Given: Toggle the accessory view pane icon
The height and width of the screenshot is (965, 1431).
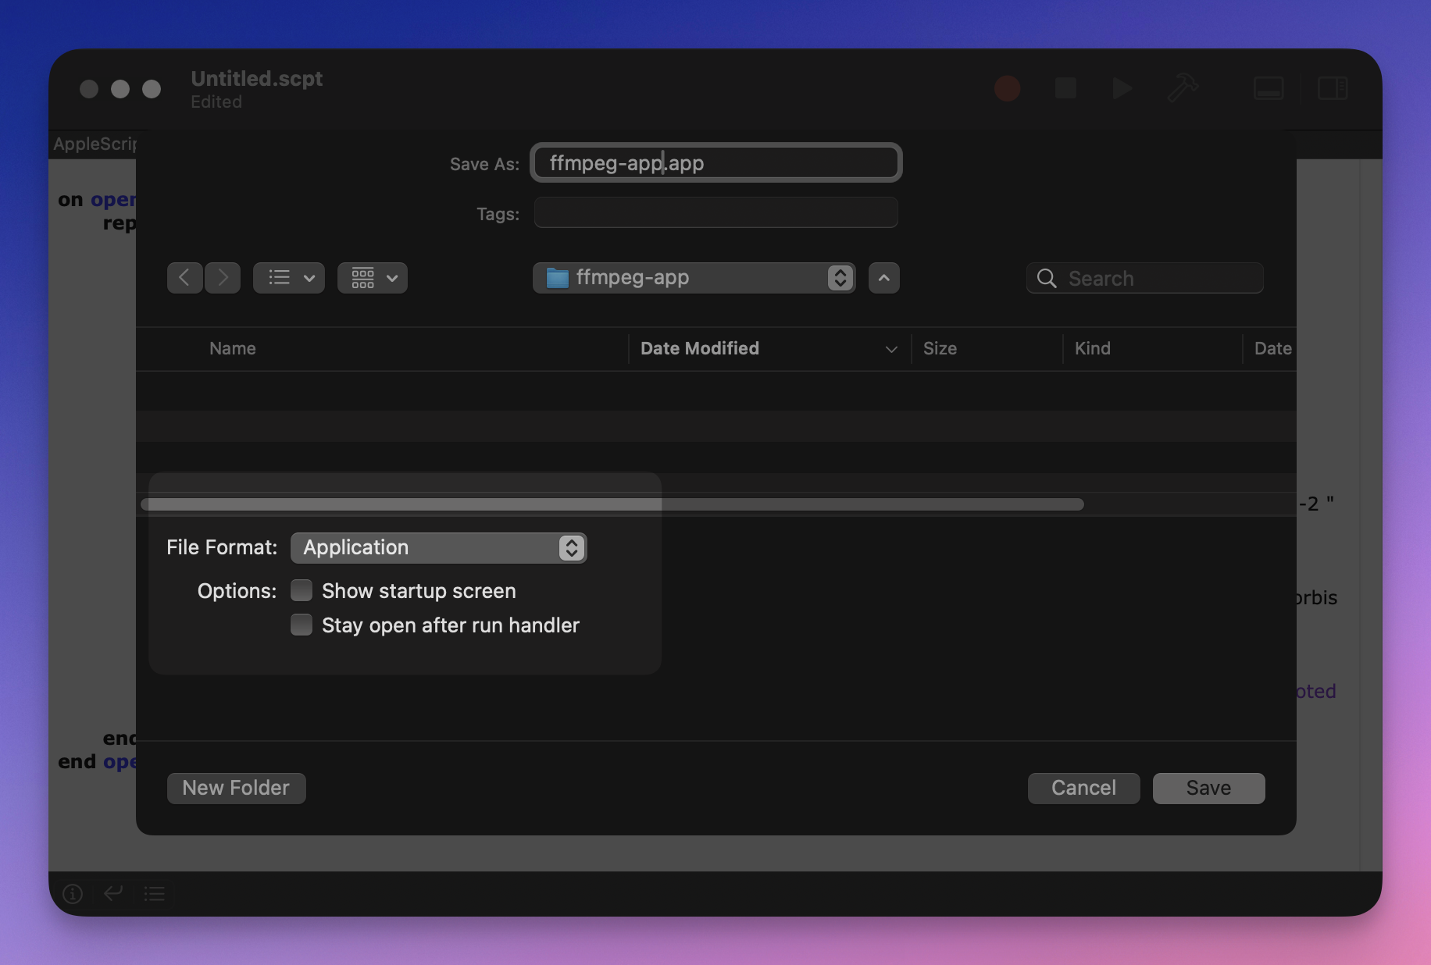Looking at the screenshot, I should point(1267,88).
